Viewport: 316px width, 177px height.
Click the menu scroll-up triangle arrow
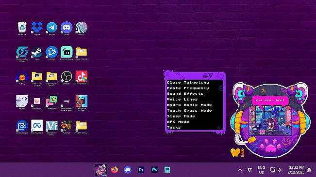click(x=205, y=75)
